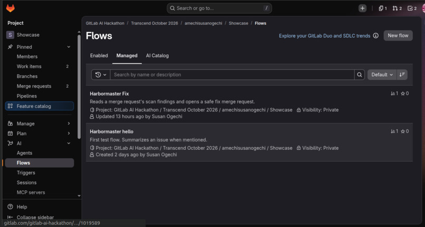Open Branches in the sidebar

pyautogui.click(x=40, y=76)
